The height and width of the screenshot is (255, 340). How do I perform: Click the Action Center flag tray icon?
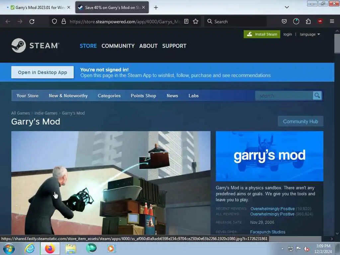298,249
